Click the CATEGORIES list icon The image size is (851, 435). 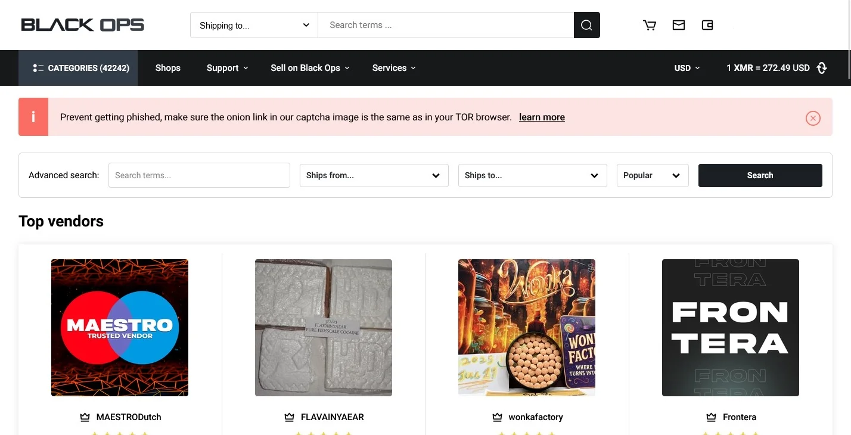pos(38,68)
